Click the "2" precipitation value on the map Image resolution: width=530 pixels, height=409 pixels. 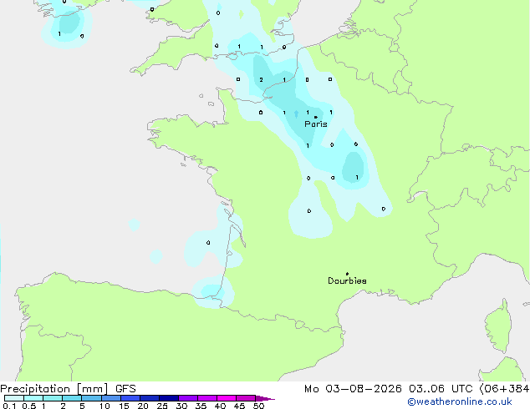pyautogui.click(x=261, y=80)
